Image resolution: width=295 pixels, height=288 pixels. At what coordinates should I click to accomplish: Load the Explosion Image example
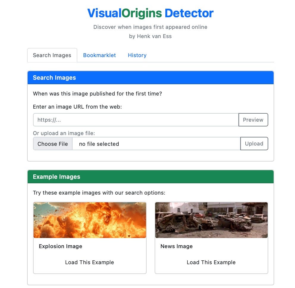pos(90,262)
